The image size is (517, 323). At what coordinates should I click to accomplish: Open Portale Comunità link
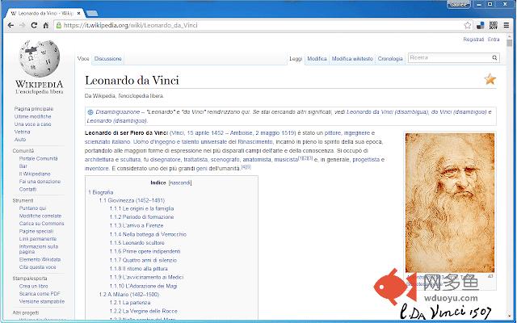click(38, 158)
